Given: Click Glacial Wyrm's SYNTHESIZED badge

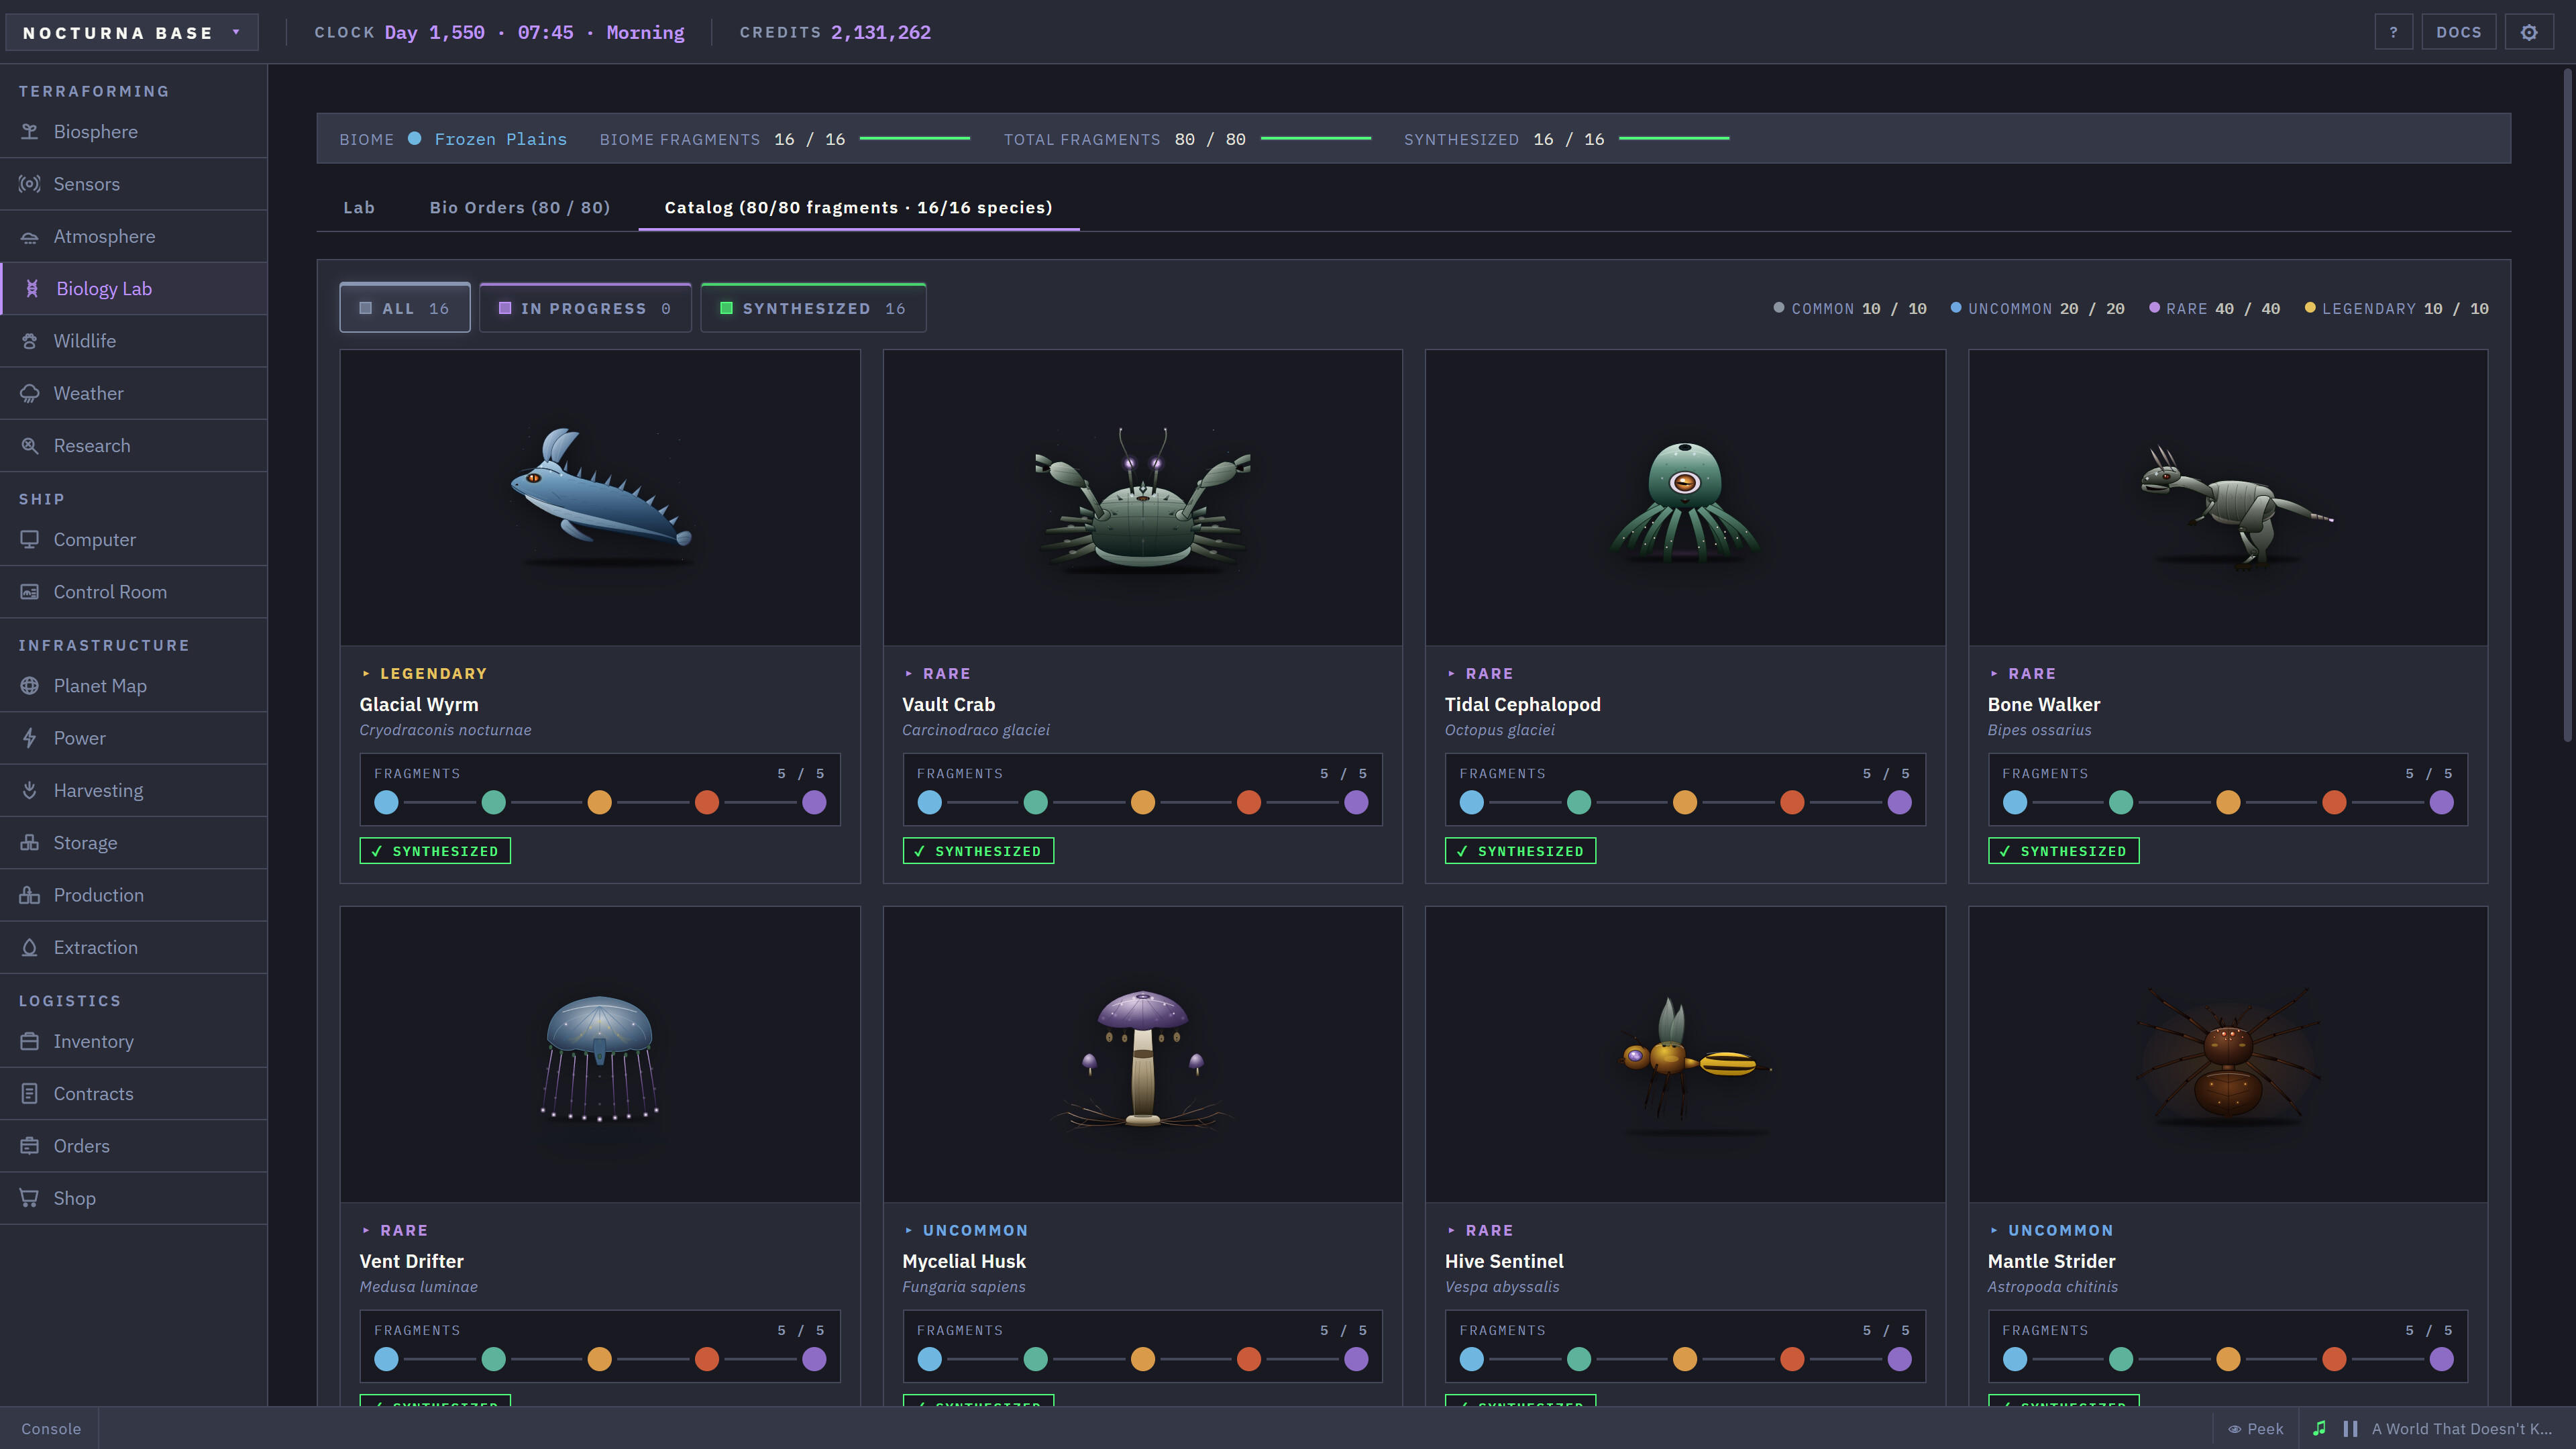Looking at the screenshot, I should click(435, 850).
